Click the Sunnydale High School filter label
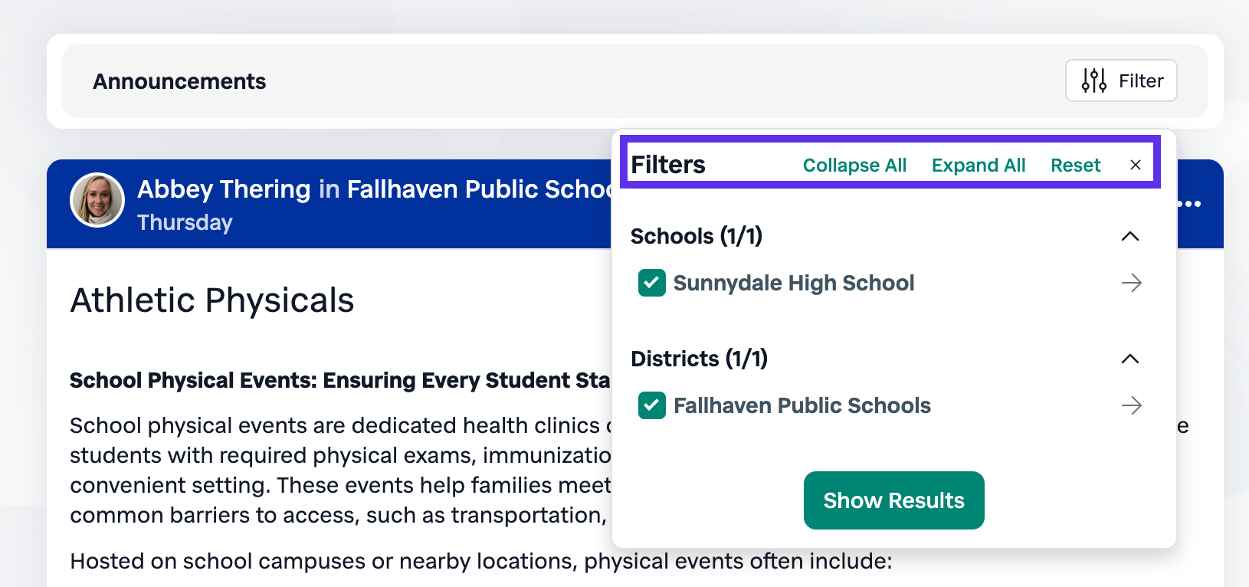Image resolution: width=1249 pixels, height=587 pixels. (794, 283)
